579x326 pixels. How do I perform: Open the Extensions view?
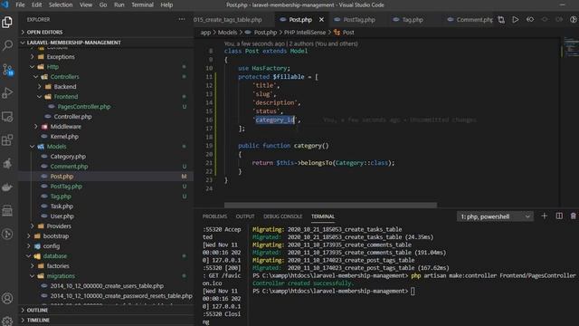7,140
